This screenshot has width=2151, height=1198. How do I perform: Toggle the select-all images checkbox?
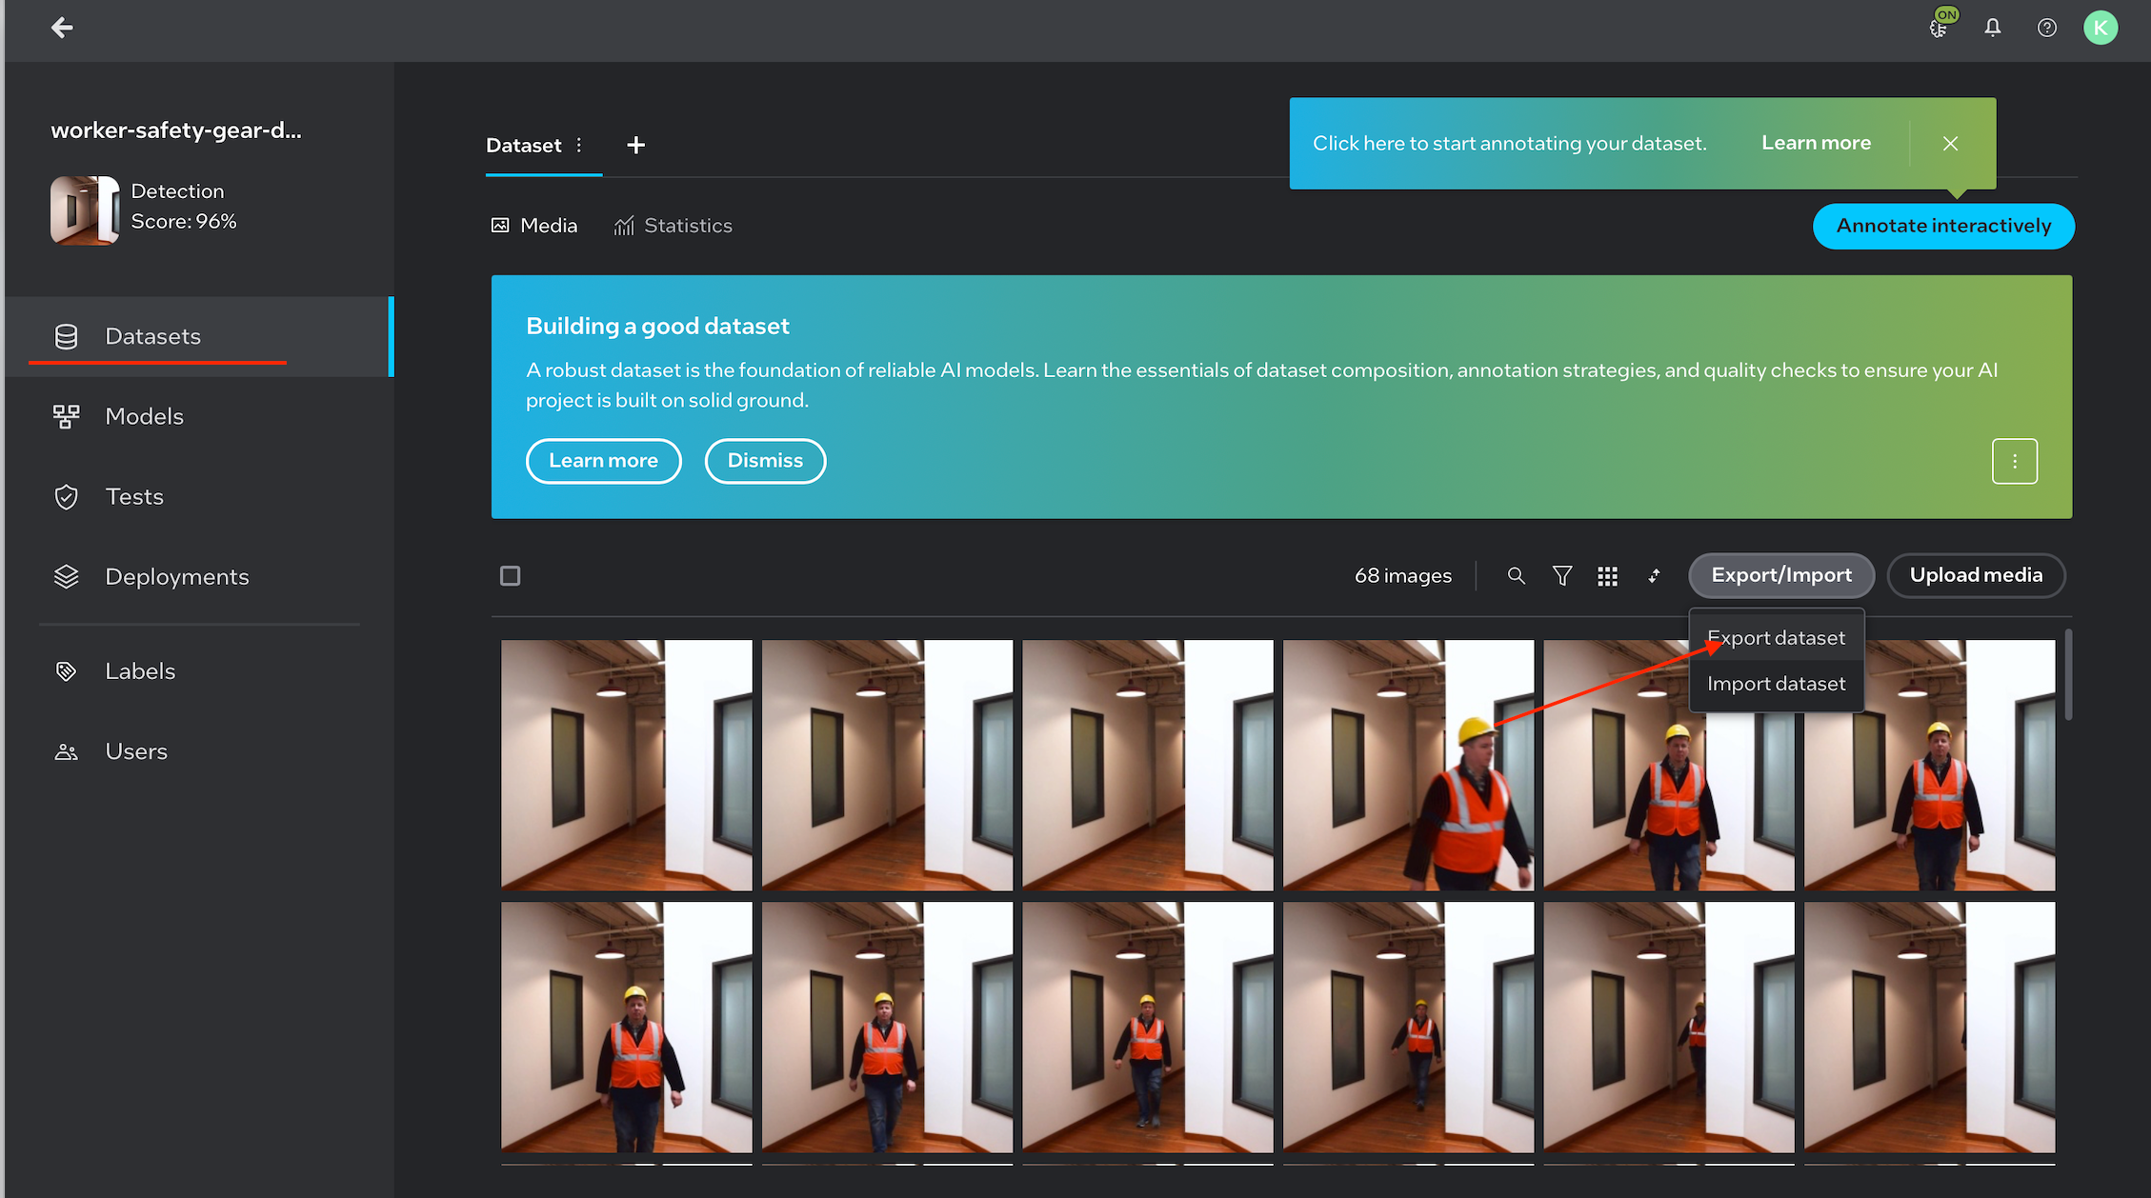510,575
